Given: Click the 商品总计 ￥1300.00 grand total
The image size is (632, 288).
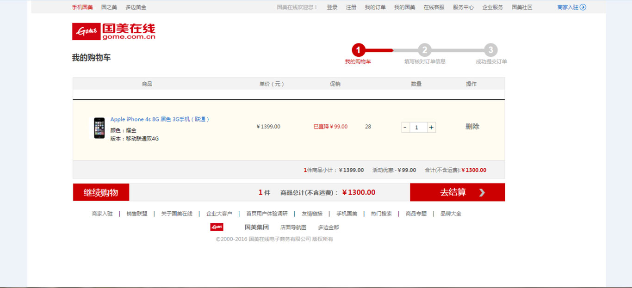Looking at the screenshot, I should (x=328, y=192).
